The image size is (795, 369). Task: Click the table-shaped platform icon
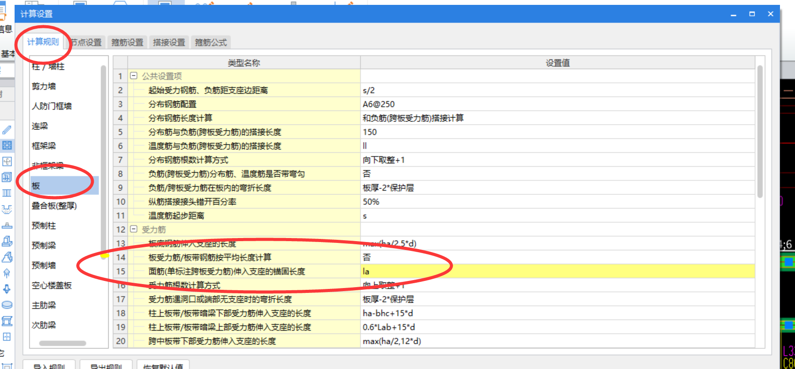[7, 321]
